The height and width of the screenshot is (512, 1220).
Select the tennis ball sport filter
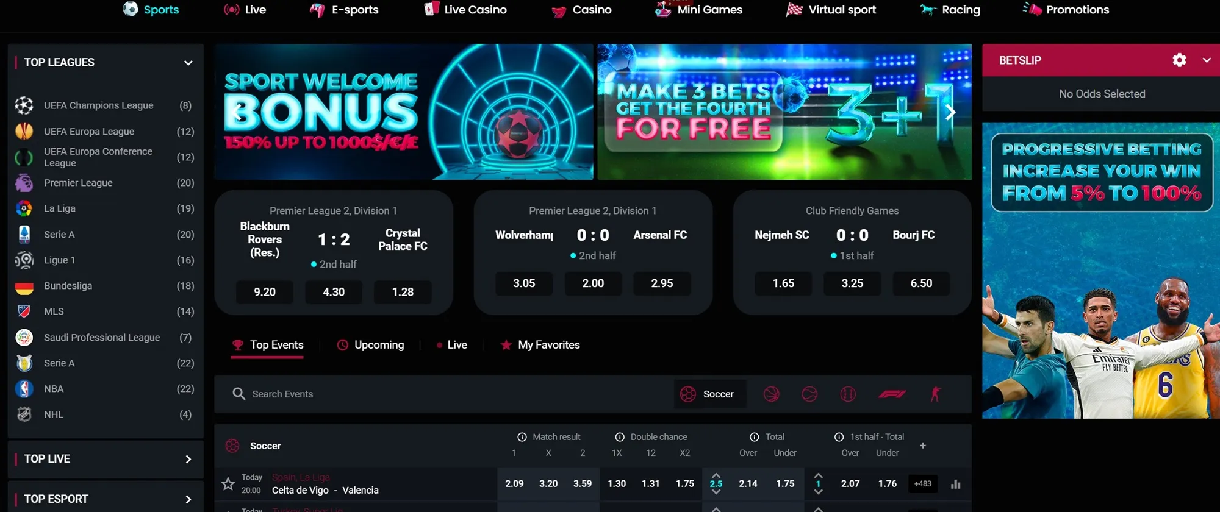coord(809,394)
